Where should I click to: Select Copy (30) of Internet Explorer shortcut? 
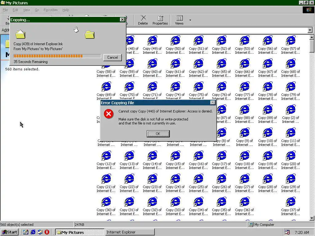(x=106, y=206)
